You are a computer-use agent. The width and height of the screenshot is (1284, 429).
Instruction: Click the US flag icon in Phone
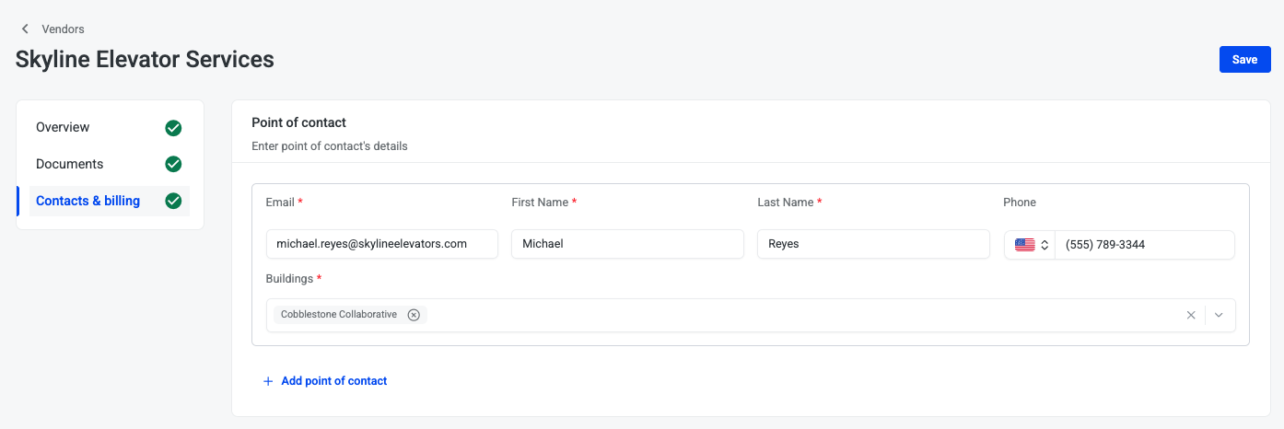pos(1024,245)
